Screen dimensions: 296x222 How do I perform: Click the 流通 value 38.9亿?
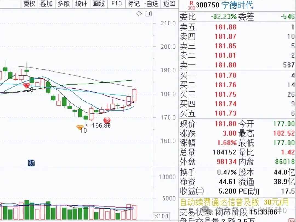[x=284, y=182]
